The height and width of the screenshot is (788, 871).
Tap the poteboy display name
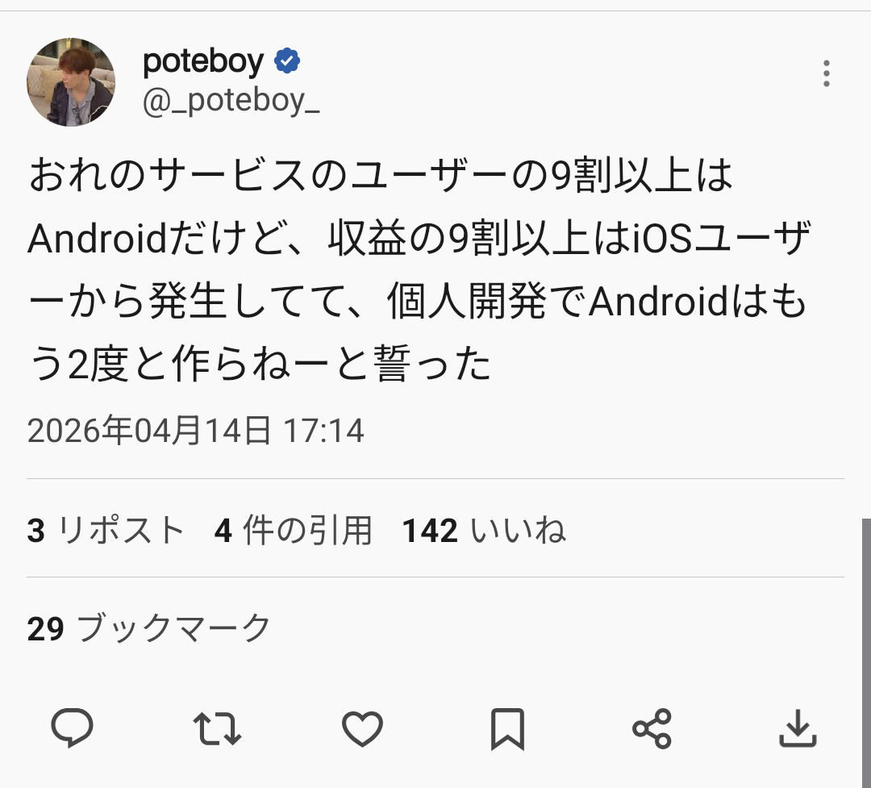[x=203, y=61]
